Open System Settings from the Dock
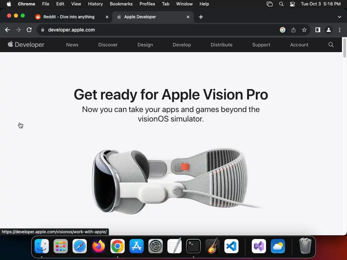 click(x=155, y=246)
